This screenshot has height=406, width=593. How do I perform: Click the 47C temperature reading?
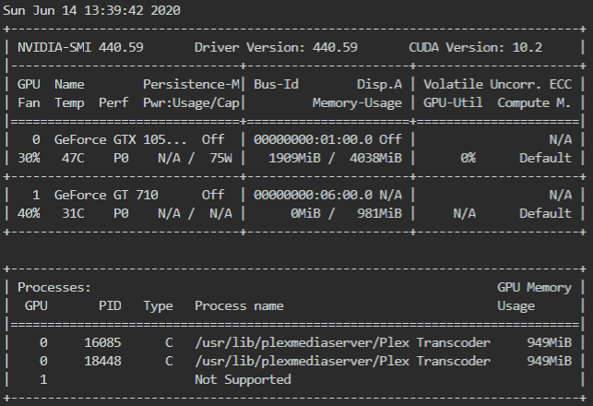pos(73,158)
